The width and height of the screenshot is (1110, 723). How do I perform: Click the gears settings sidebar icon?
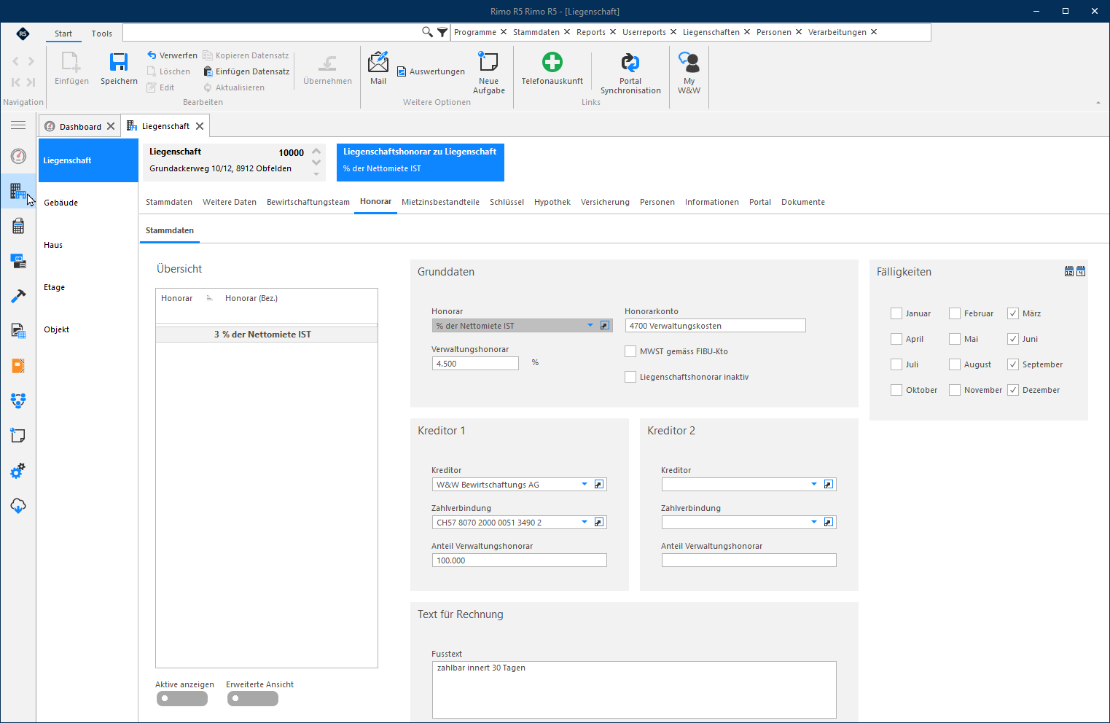pyautogui.click(x=18, y=471)
